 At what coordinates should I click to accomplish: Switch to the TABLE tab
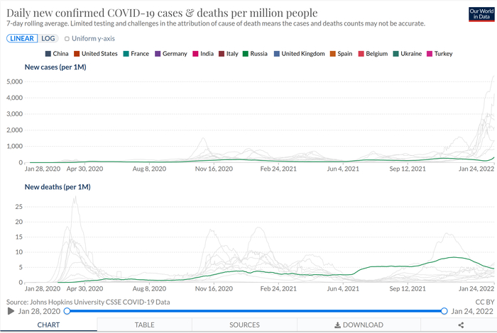145,324
